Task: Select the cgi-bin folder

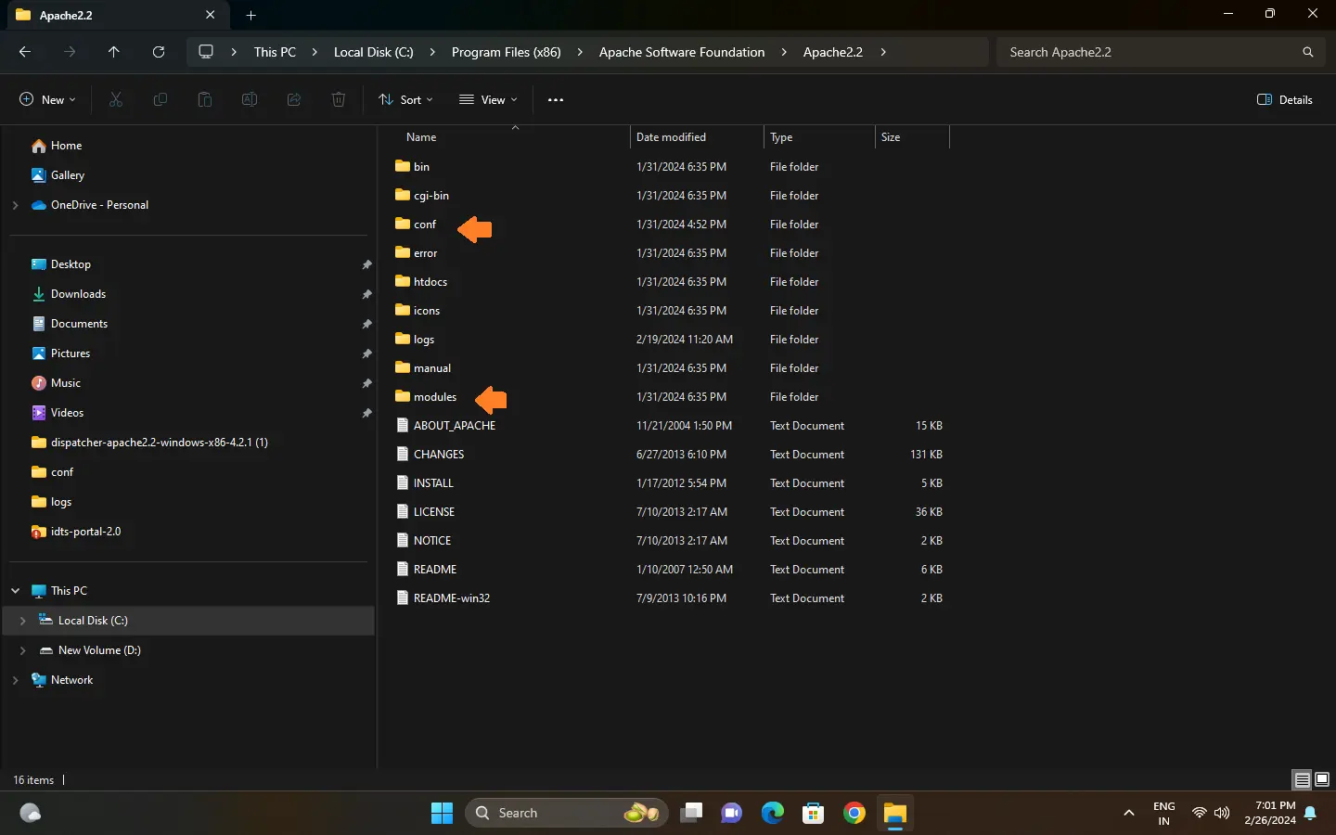Action: (x=431, y=196)
